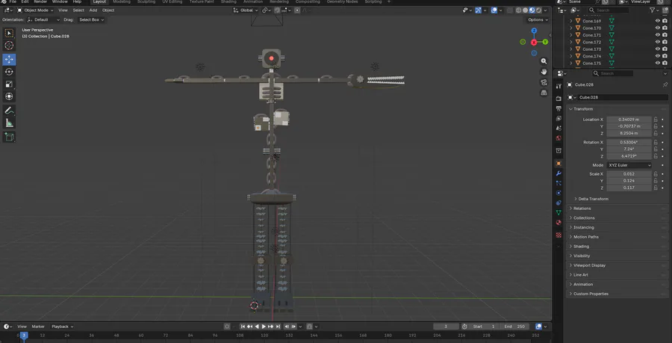Open the Object Mode dropdown
The width and height of the screenshot is (672, 343).
(36, 10)
